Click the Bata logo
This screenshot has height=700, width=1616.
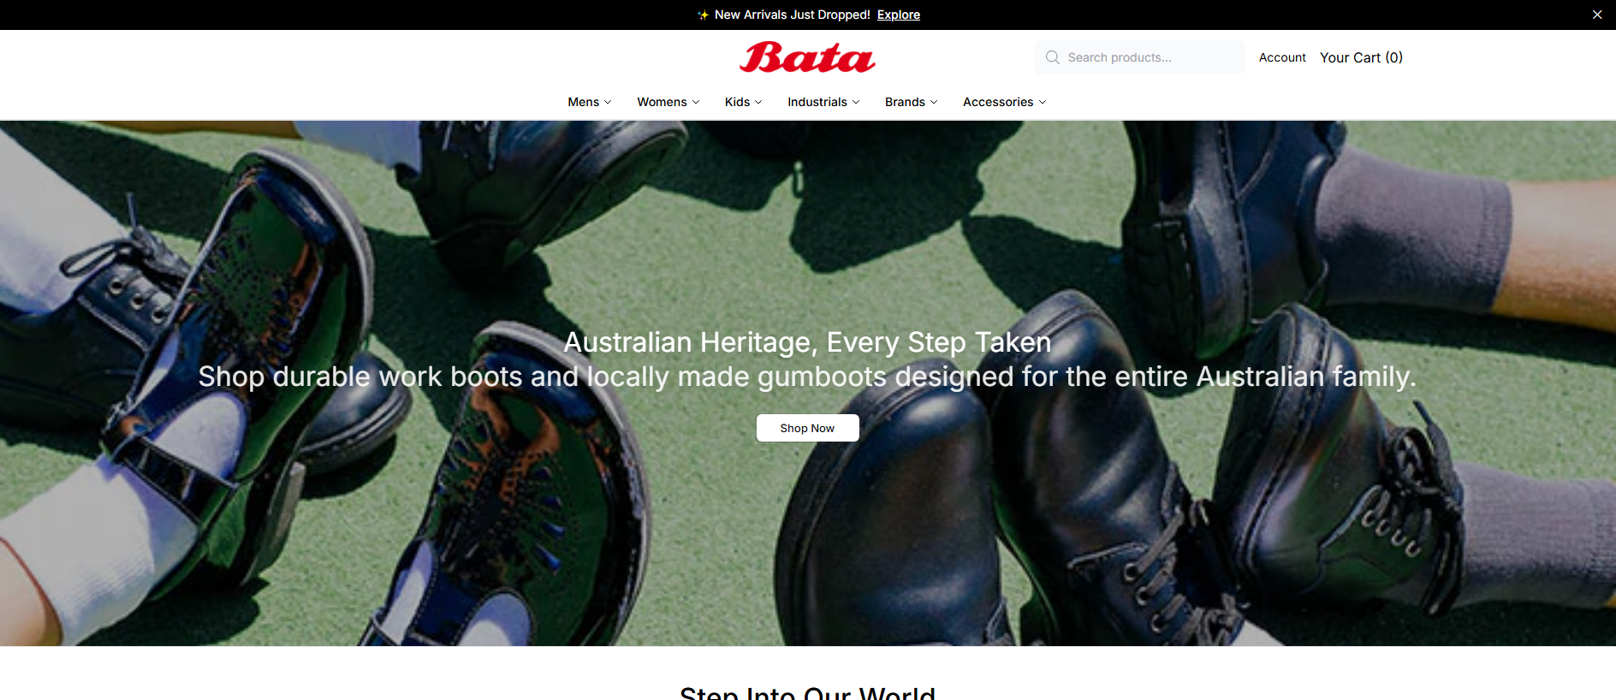(x=807, y=57)
